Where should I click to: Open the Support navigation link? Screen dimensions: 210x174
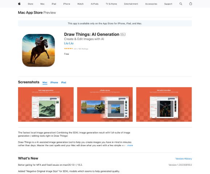click(168, 4)
